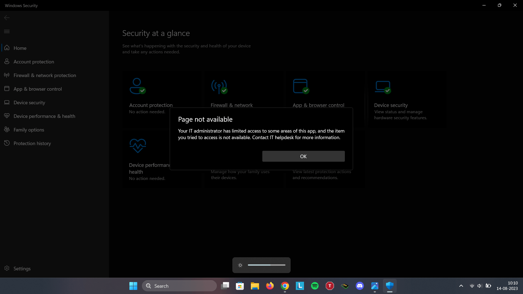523x294 pixels.
Task: Open Device performance & health in sidebar
Action: click(x=54, y=116)
